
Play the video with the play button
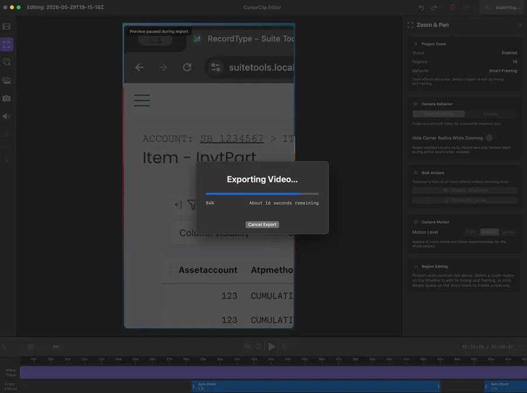tap(272, 347)
